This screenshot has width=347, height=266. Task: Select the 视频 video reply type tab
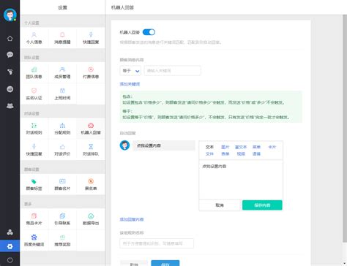click(241, 154)
